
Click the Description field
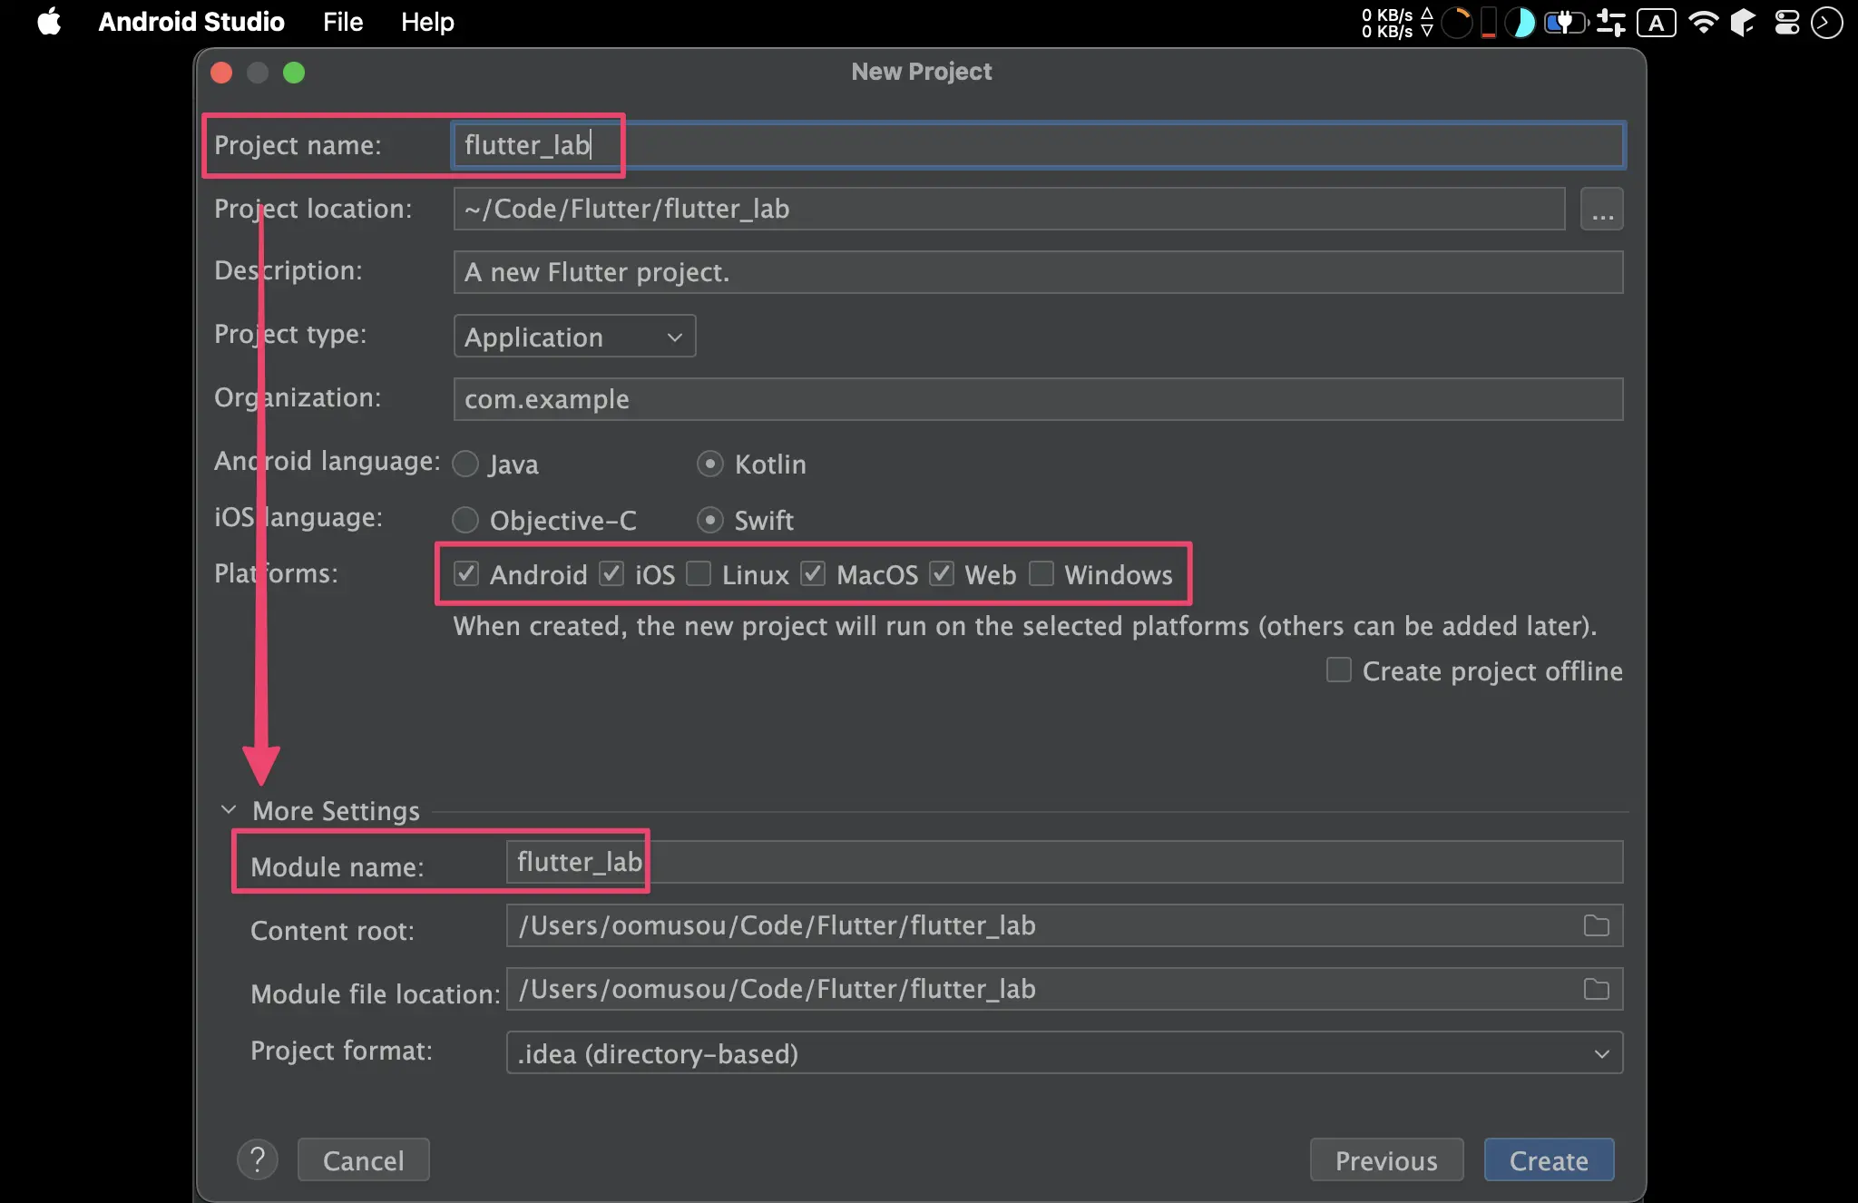pos(1038,272)
